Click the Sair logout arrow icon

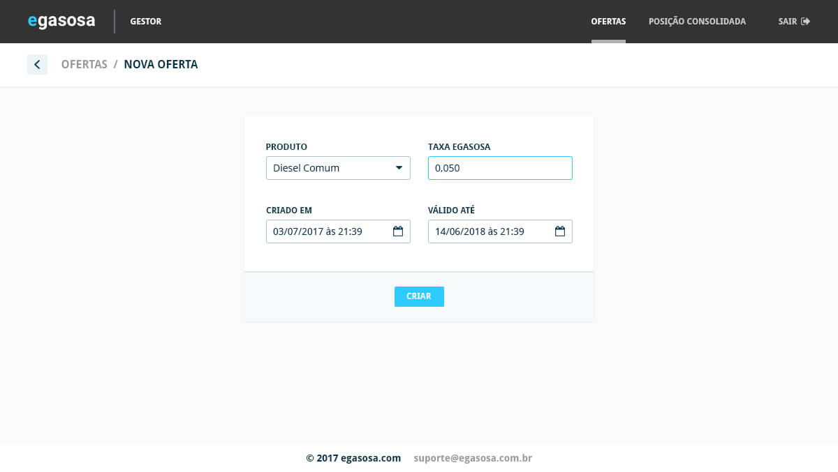(806, 22)
